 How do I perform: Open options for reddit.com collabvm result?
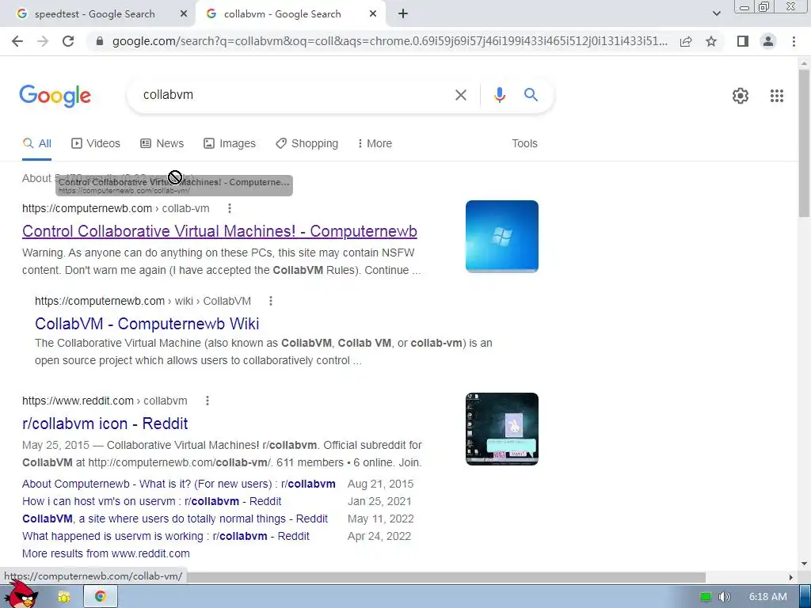tap(208, 401)
